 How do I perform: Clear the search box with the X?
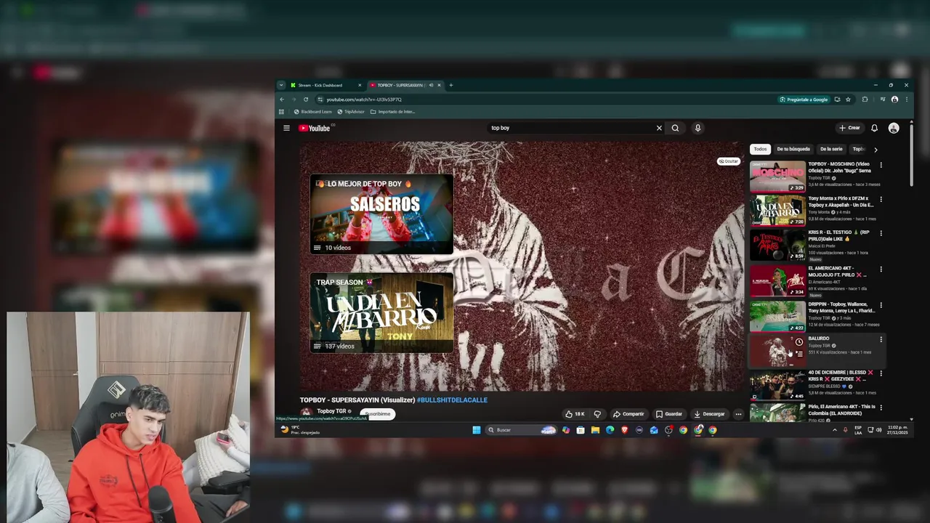click(x=659, y=128)
